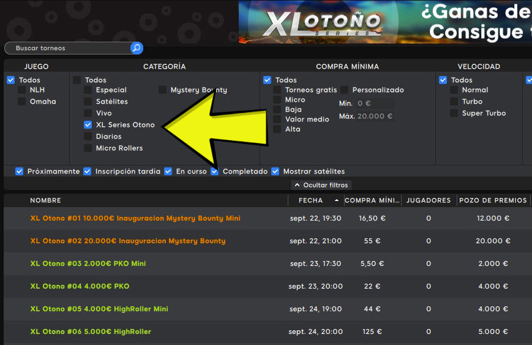
Task: Open XL Otono #02 20.000€ Inauguracion Mystery Bounty
Action: (x=128, y=241)
